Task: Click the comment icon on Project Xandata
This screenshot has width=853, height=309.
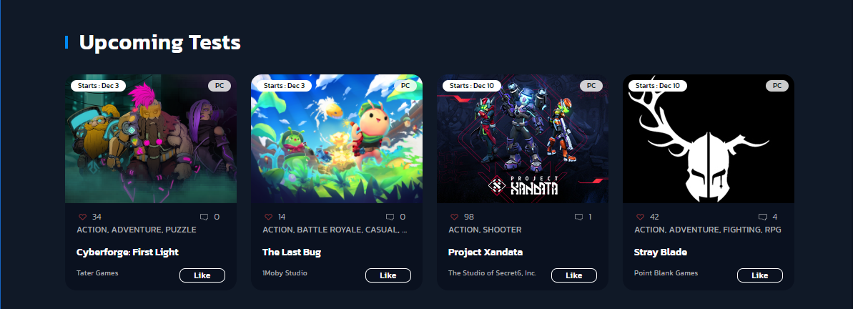Action: pos(578,217)
